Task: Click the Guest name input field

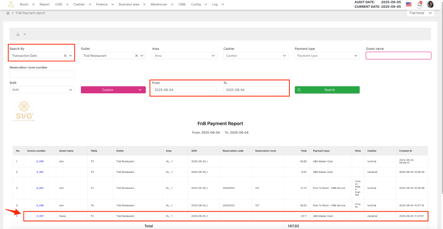Action: tap(398, 56)
